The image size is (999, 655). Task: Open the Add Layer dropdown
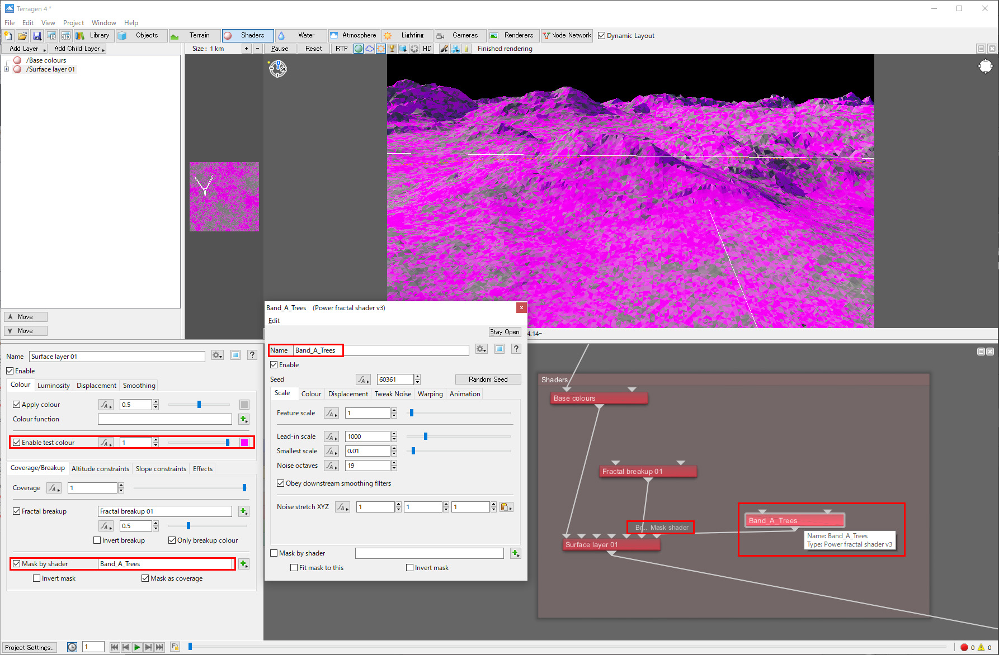25,49
